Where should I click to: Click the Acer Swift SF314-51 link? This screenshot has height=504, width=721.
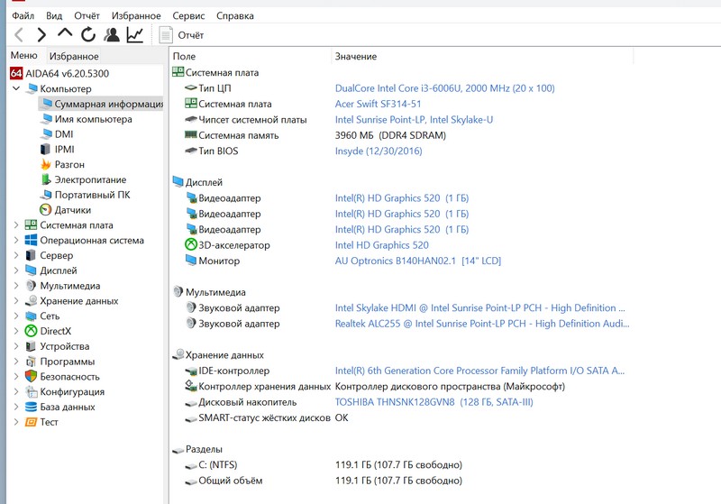pyautogui.click(x=388, y=105)
